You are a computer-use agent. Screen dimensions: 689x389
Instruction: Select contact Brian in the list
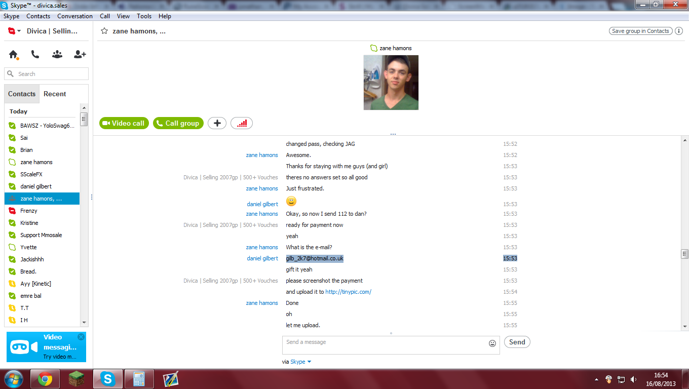pyautogui.click(x=42, y=150)
